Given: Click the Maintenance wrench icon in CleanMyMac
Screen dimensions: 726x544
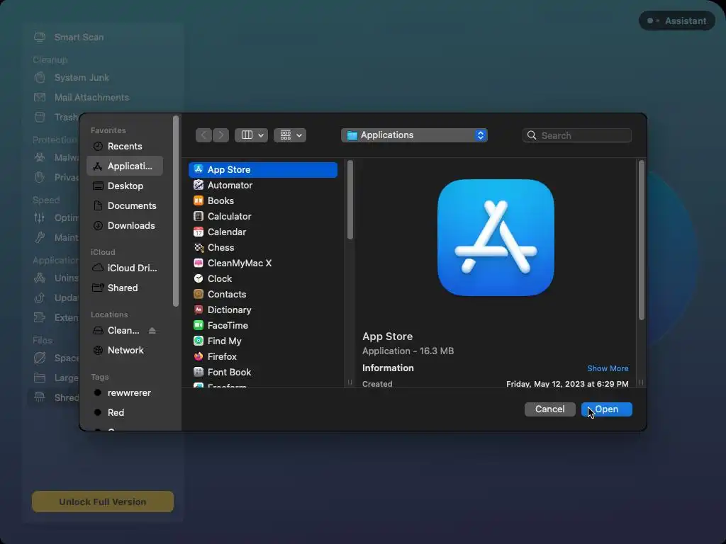Looking at the screenshot, I should point(40,237).
